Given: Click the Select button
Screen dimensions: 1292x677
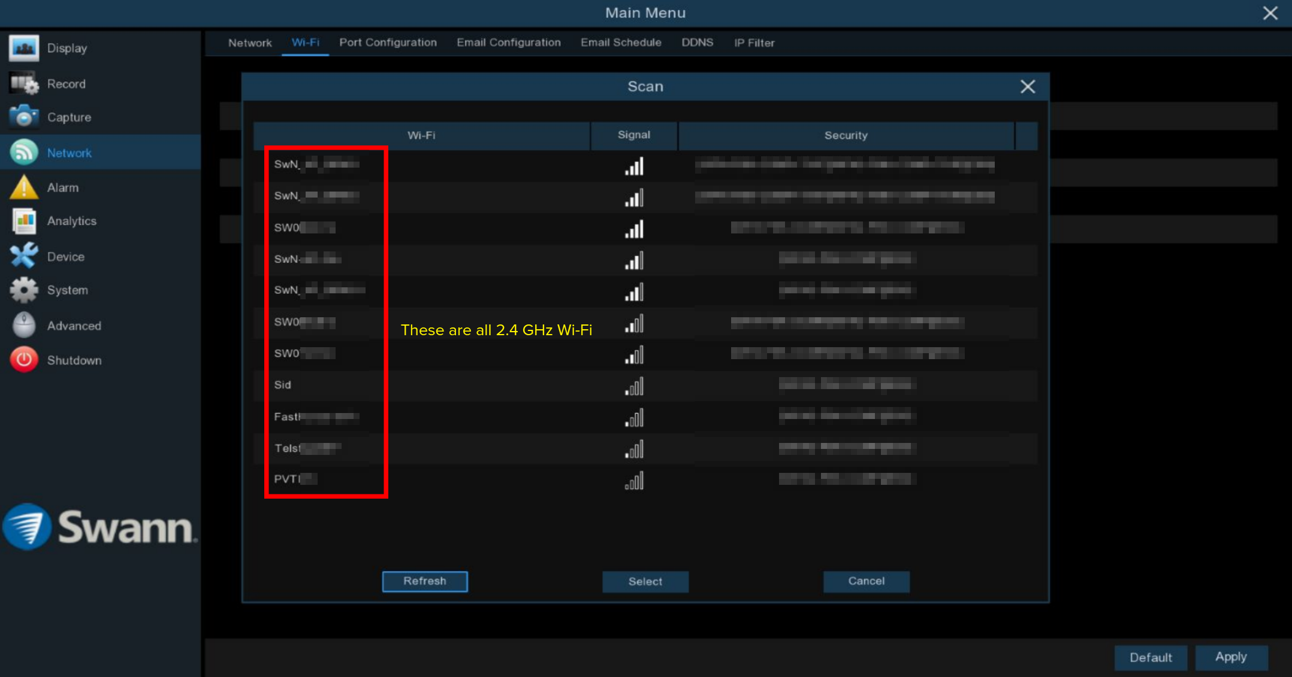Looking at the screenshot, I should point(645,581).
